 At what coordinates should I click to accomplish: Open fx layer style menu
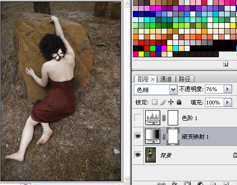point(174,184)
